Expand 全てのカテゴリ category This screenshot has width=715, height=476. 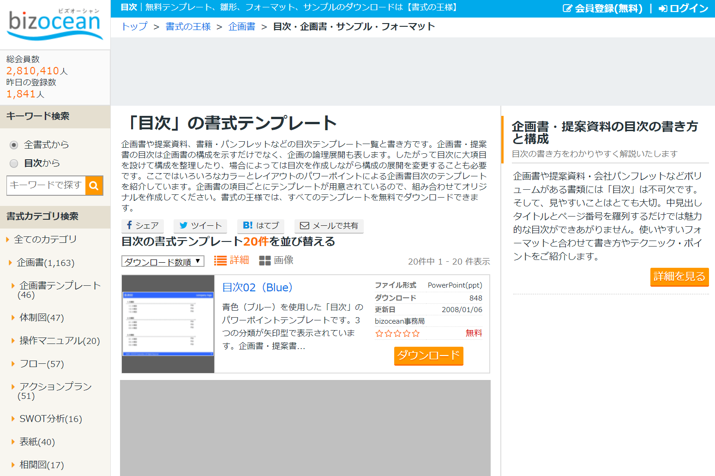coord(45,239)
